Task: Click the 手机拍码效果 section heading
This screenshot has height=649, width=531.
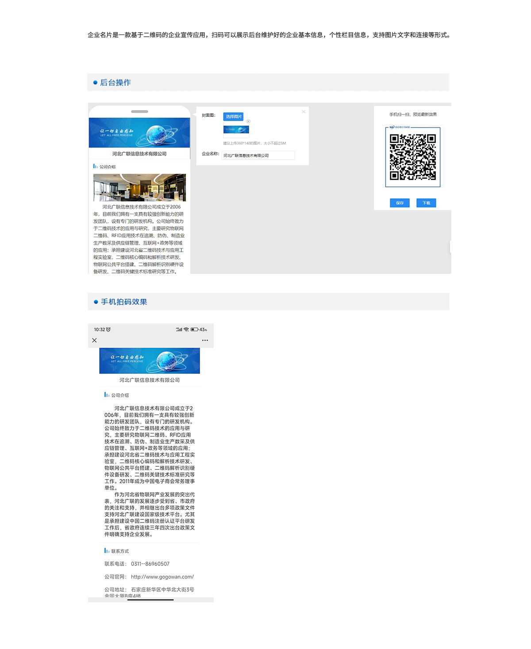Action: [123, 302]
